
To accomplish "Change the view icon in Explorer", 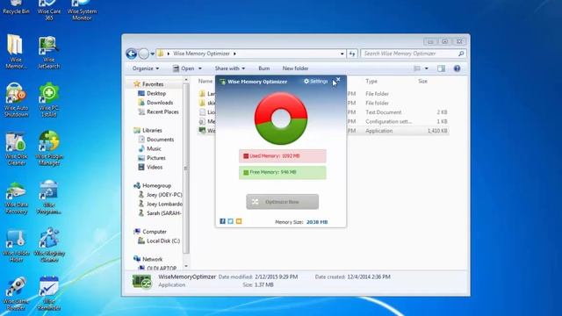I will point(417,68).
